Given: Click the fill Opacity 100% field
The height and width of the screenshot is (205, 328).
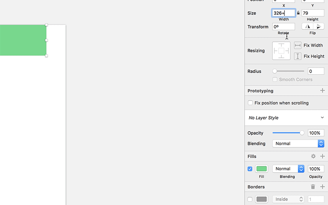Looking at the screenshot, I should (x=316, y=169).
